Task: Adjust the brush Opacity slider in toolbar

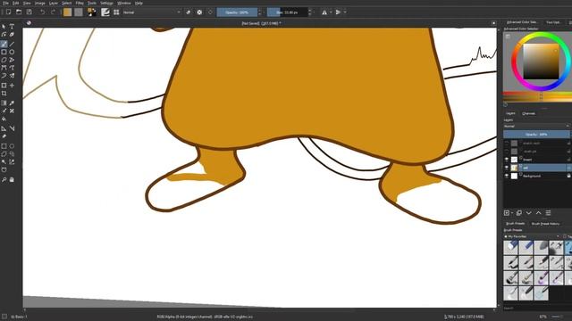Action: pos(237,12)
